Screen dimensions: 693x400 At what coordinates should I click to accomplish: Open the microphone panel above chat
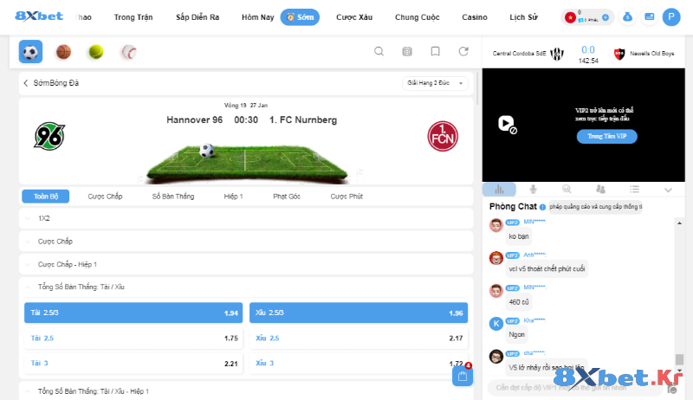pos(533,190)
